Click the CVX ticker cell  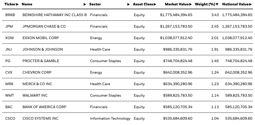pyautogui.click(x=9, y=73)
